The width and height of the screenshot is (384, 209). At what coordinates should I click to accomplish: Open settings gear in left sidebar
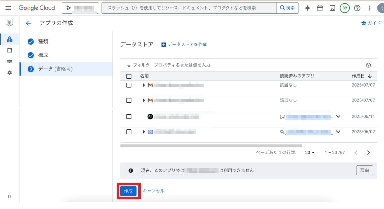[x=9, y=73]
